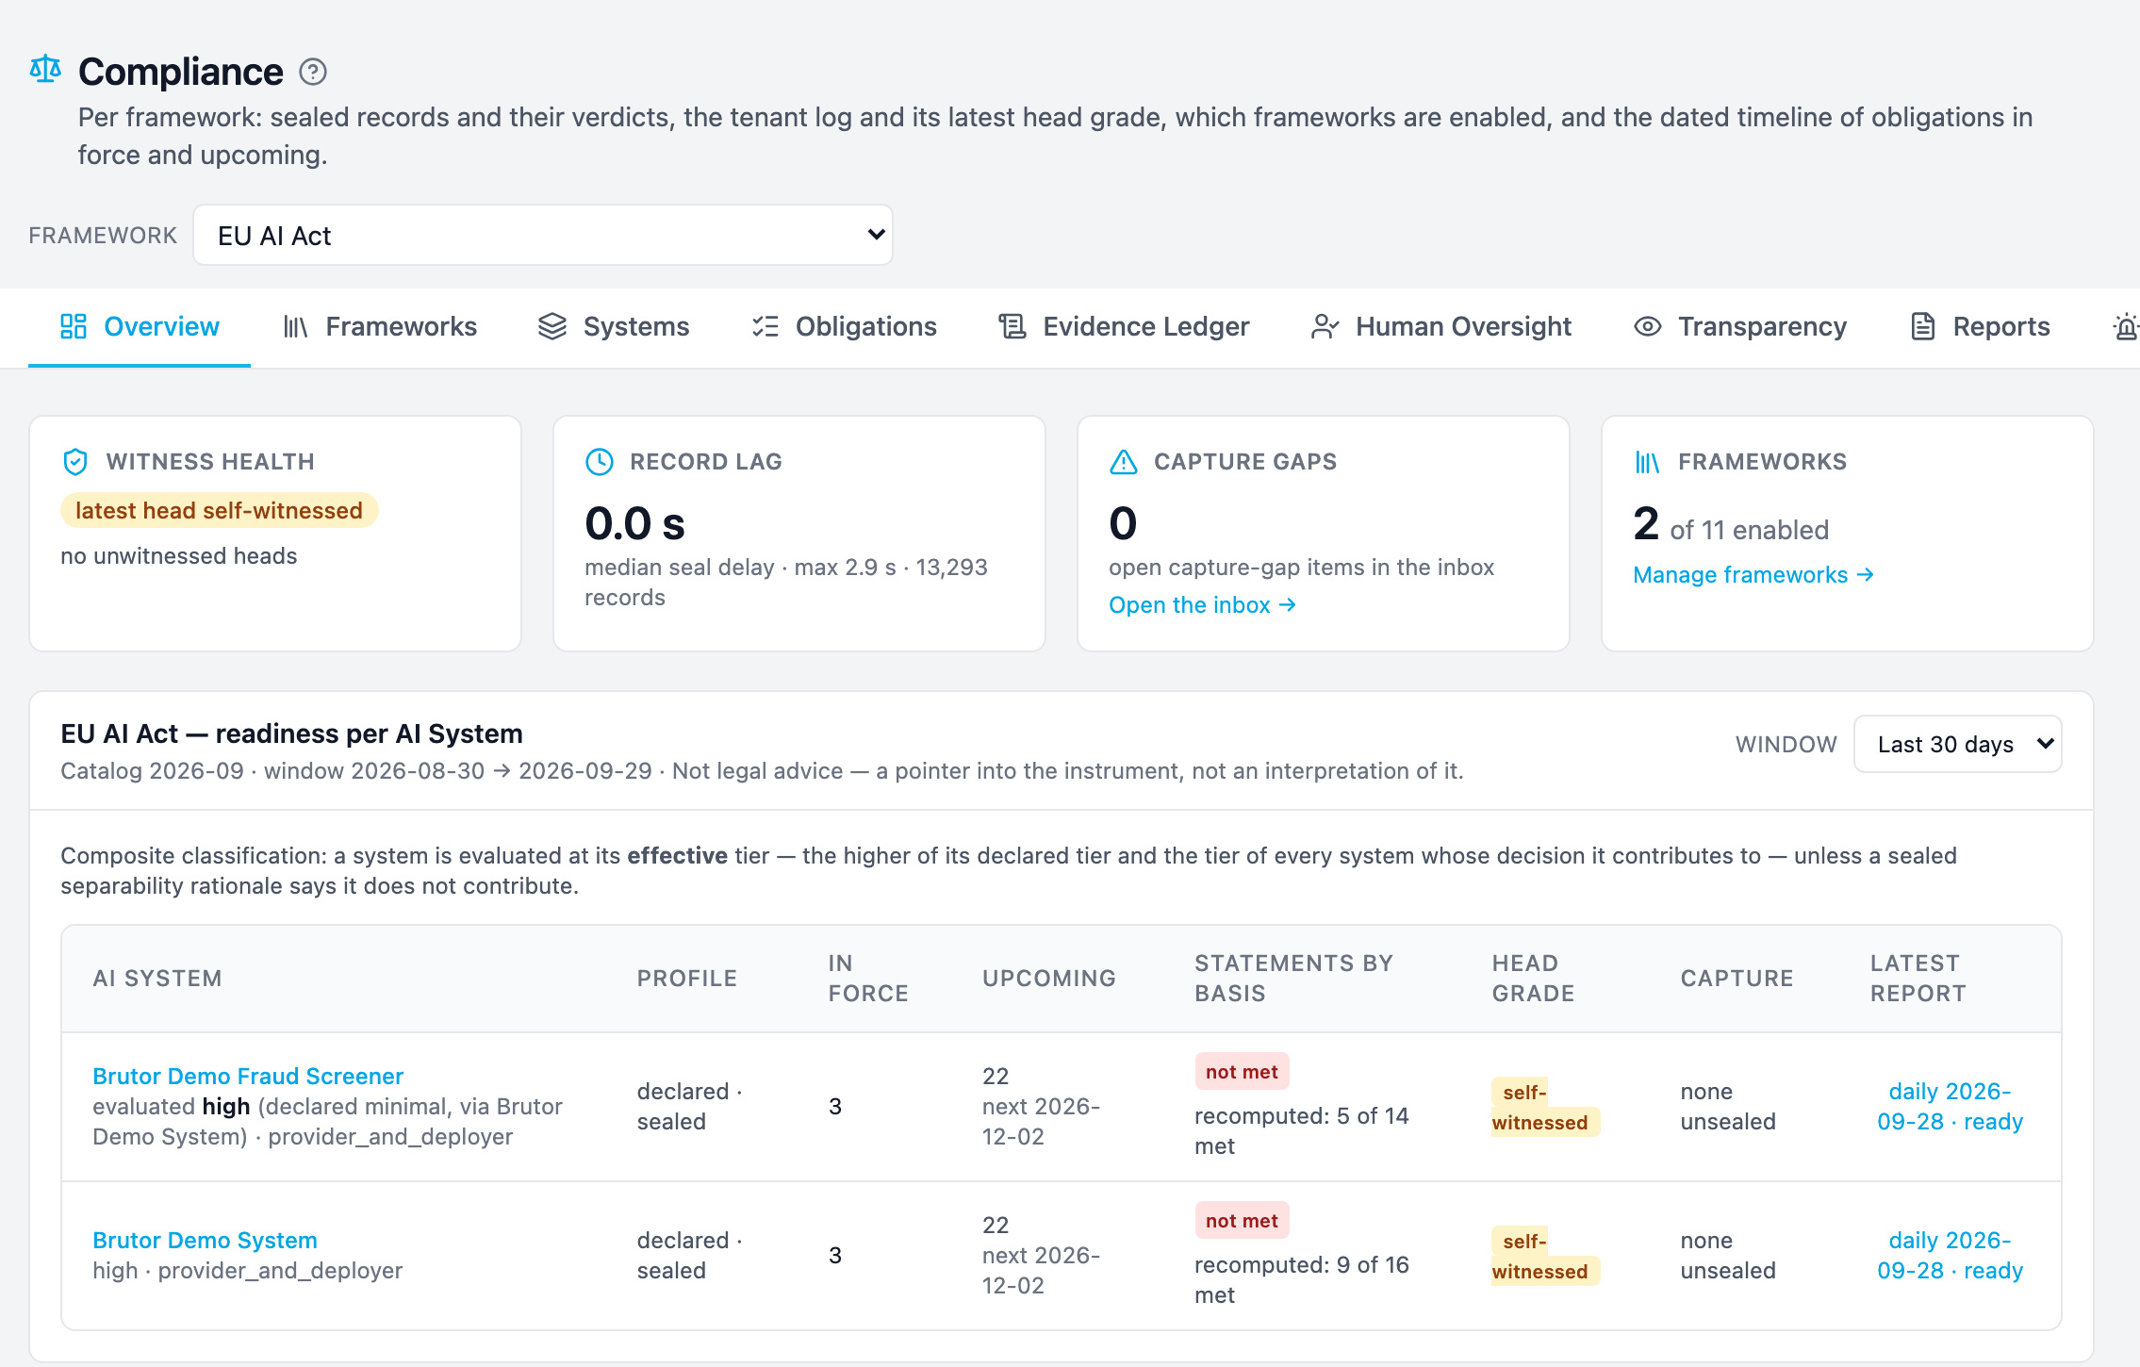Open the Brutor Demo Fraud Screener system link
Screen dimensions: 2140x1367
[248, 1076]
